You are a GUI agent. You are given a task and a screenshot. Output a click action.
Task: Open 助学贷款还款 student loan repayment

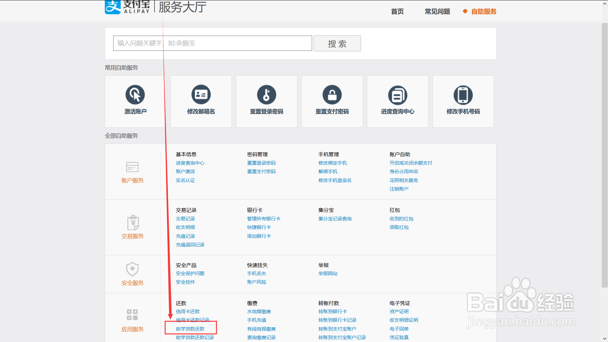[190, 328]
